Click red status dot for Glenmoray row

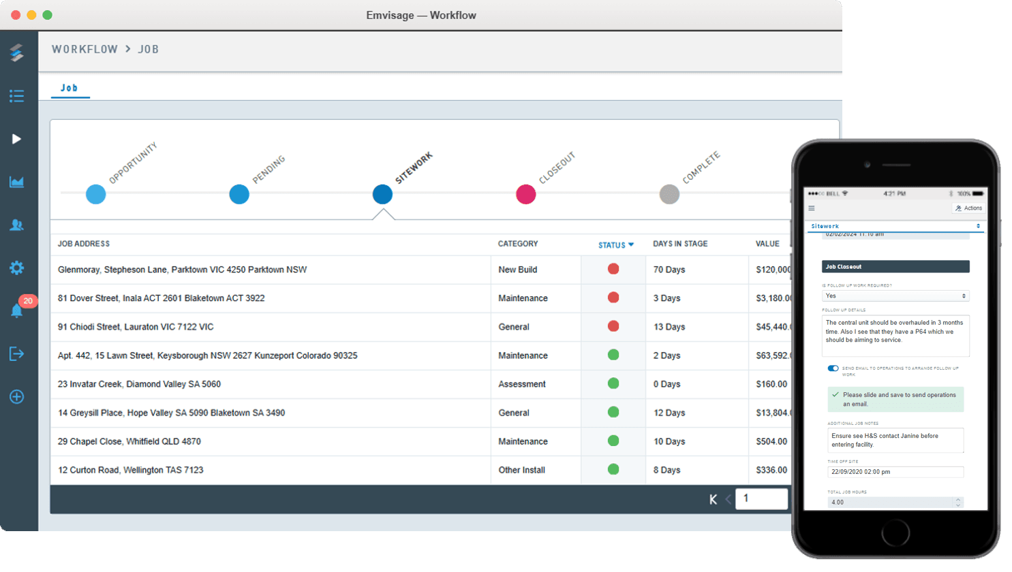(x=613, y=269)
